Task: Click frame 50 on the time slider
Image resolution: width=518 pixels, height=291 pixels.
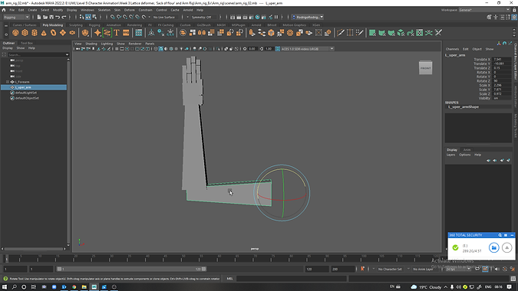Action: pos(183,258)
